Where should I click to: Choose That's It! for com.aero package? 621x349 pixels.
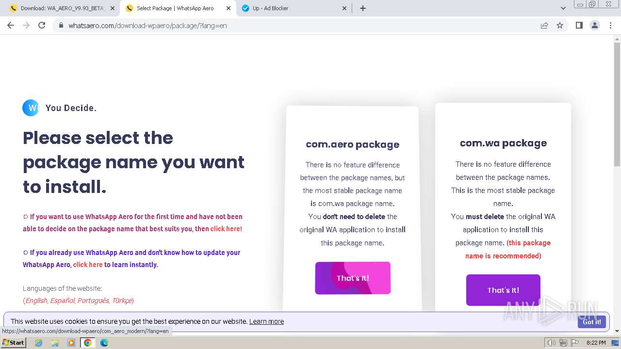coord(353,278)
